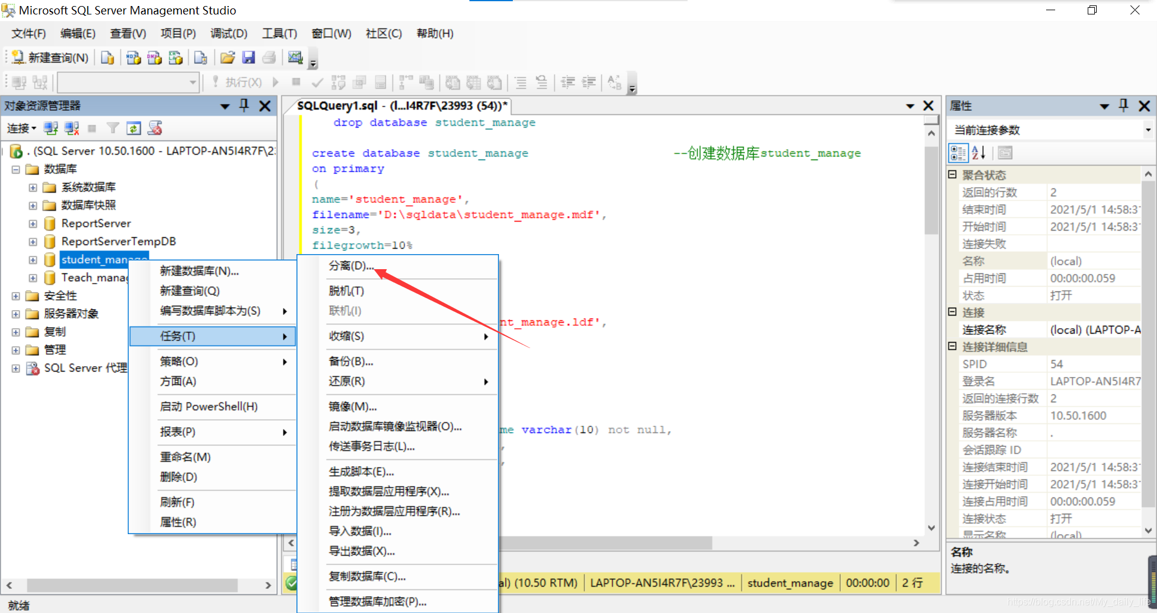Collapse the 数据库 tree node
1157x613 pixels.
pyautogui.click(x=16, y=169)
